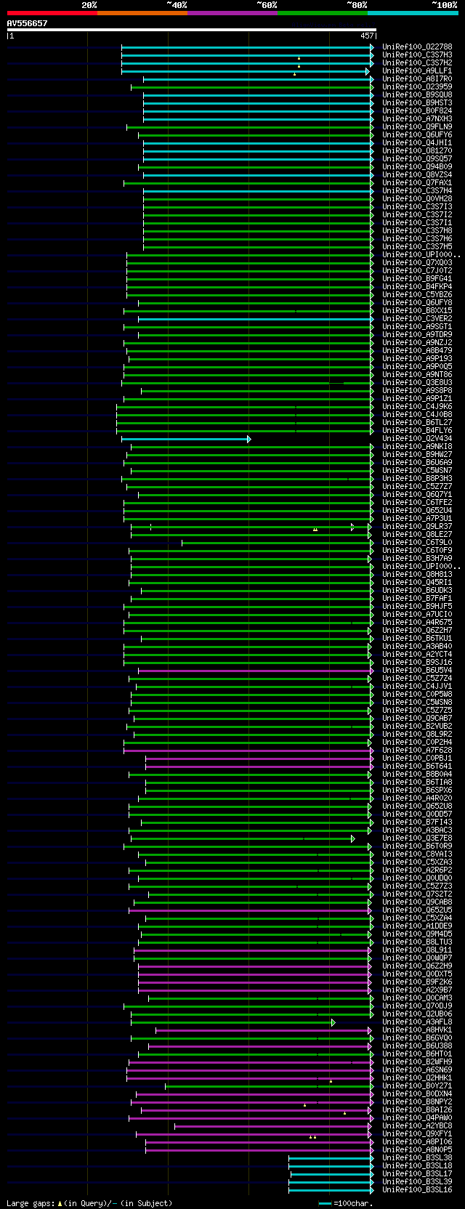The height and width of the screenshot is (1209, 465).
Task: Select the label UniRef100_B8NPY2
Action: 417,1102
